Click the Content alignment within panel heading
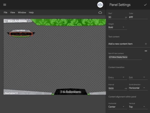 122,97
